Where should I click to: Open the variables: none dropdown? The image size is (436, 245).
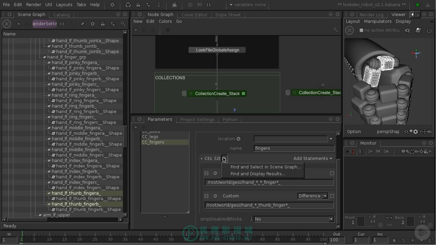(x=248, y=5)
